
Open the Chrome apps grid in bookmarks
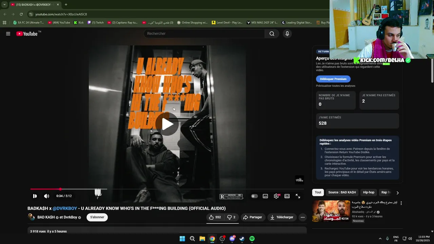click(x=4, y=23)
